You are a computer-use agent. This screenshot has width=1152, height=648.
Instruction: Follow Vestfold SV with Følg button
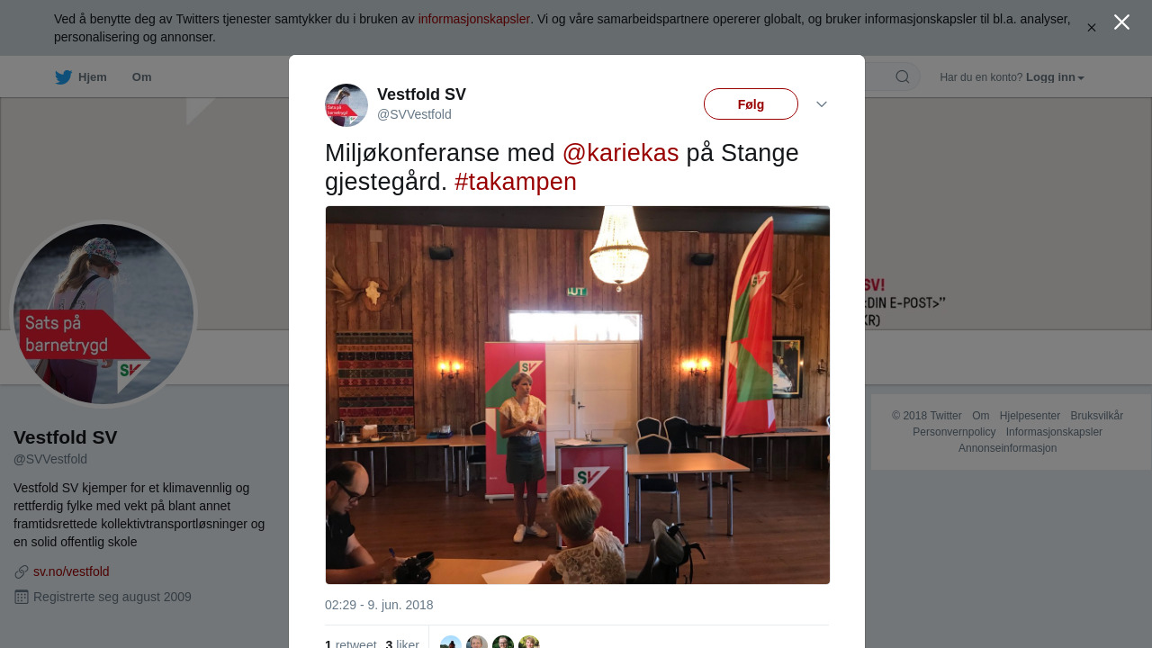(751, 104)
